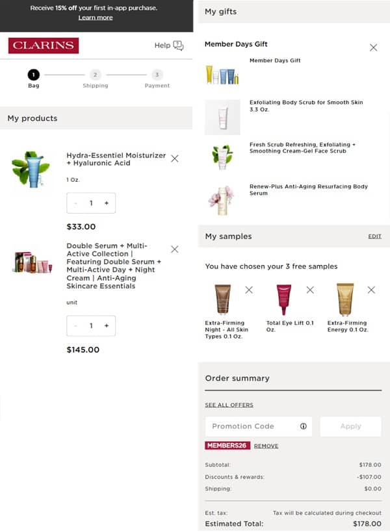Click the Learn more link
Screen dimensions: 390x532
(96, 18)
